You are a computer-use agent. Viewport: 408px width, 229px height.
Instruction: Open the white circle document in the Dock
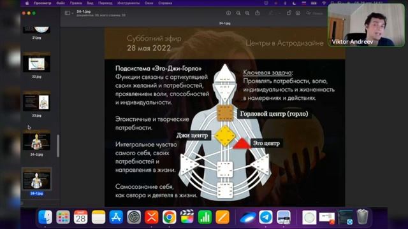click(309, 218)
